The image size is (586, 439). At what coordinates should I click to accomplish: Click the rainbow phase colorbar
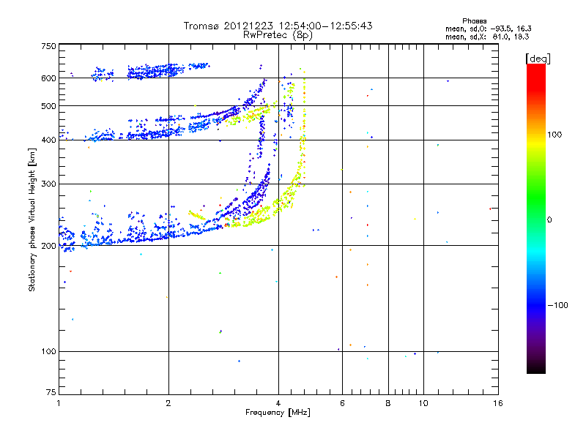536,218
